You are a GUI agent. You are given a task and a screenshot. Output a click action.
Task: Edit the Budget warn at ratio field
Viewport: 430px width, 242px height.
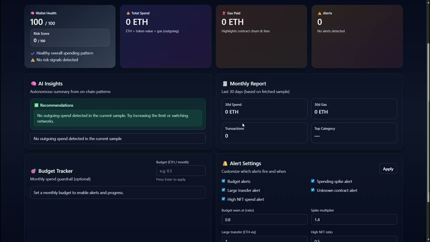(264, 219)
